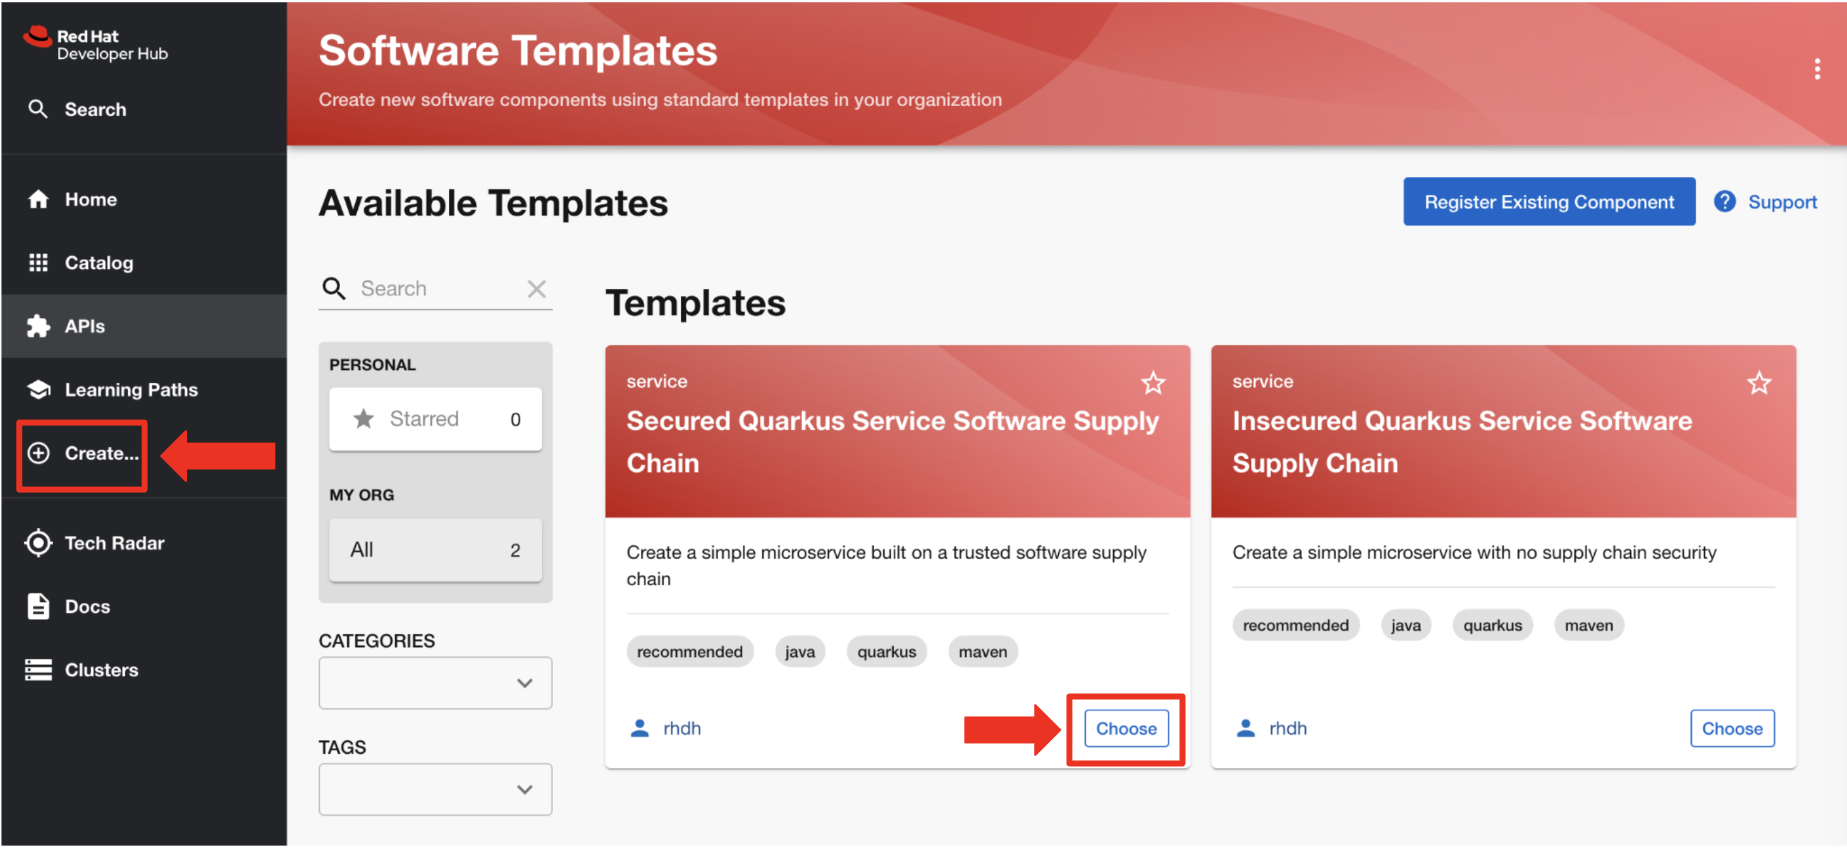Screen dimensions: 1847x848
Task: Open Search in the sidebar
Action: [x=144, y=109]
